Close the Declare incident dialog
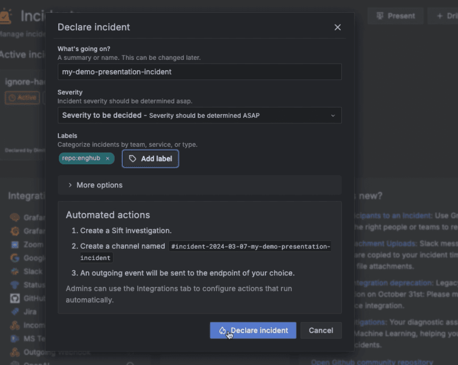The height and width of the screenshot is (365, 458). point(337,27)
